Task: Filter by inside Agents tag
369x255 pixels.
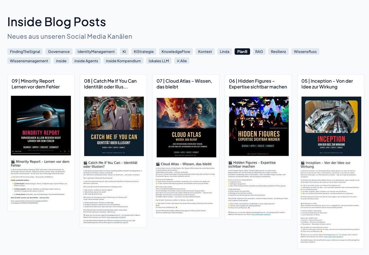Action: [86, 61]
